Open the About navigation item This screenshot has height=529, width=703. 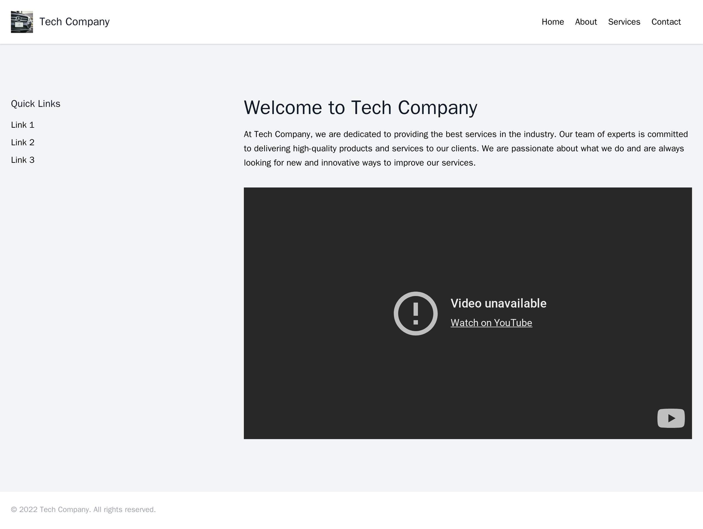point(587,21)
